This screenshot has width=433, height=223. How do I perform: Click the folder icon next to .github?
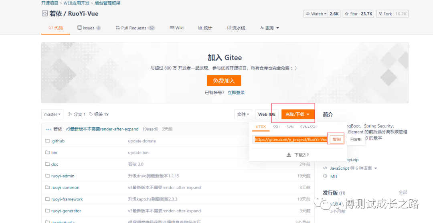pyautogui.click(x=47, y=141)
